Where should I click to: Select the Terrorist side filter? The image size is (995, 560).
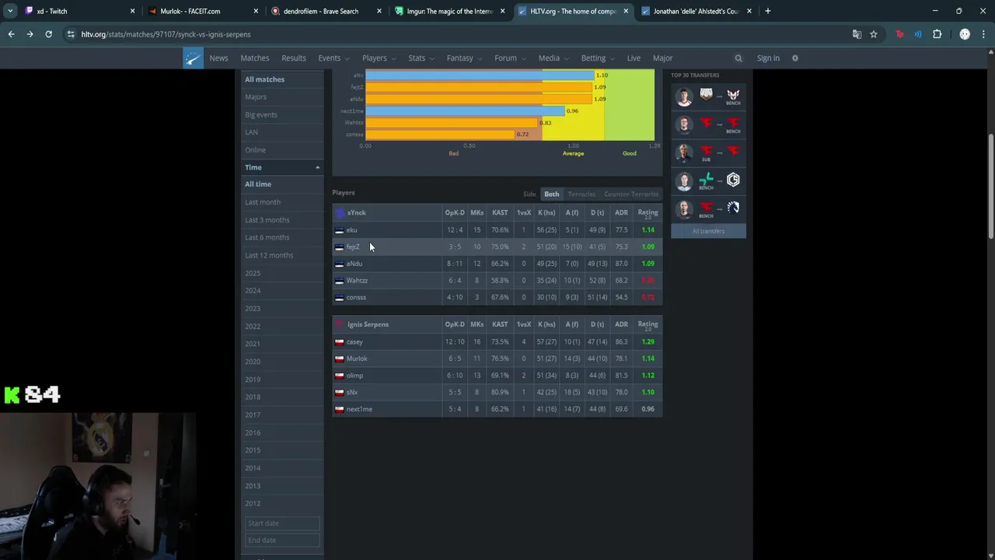click(x=581, y=194)
